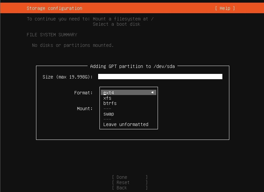Activate the Reset button
The width and height of the screenshot is (264, 192).
coord(130,182)
